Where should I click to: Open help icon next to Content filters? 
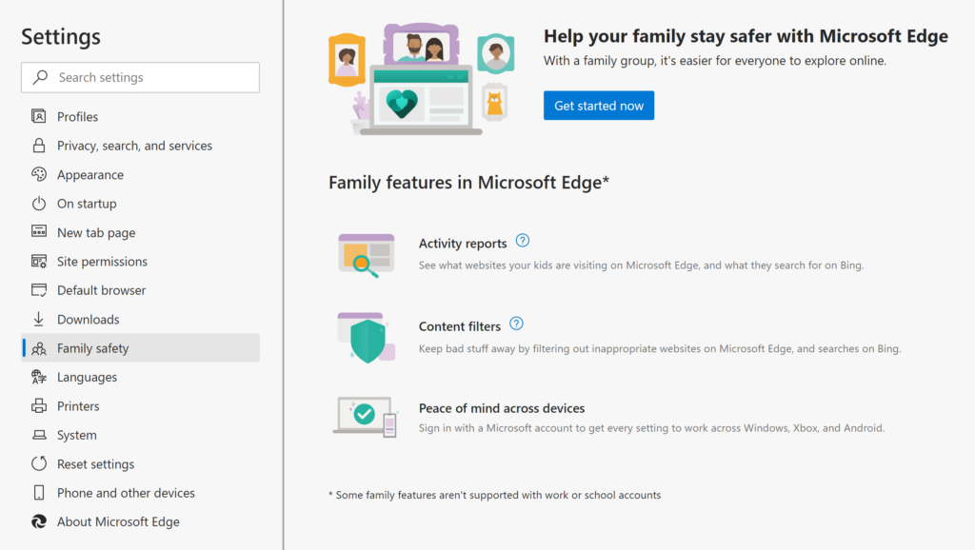[516, 324]
